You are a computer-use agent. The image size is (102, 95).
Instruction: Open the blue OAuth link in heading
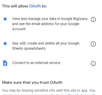35,6
